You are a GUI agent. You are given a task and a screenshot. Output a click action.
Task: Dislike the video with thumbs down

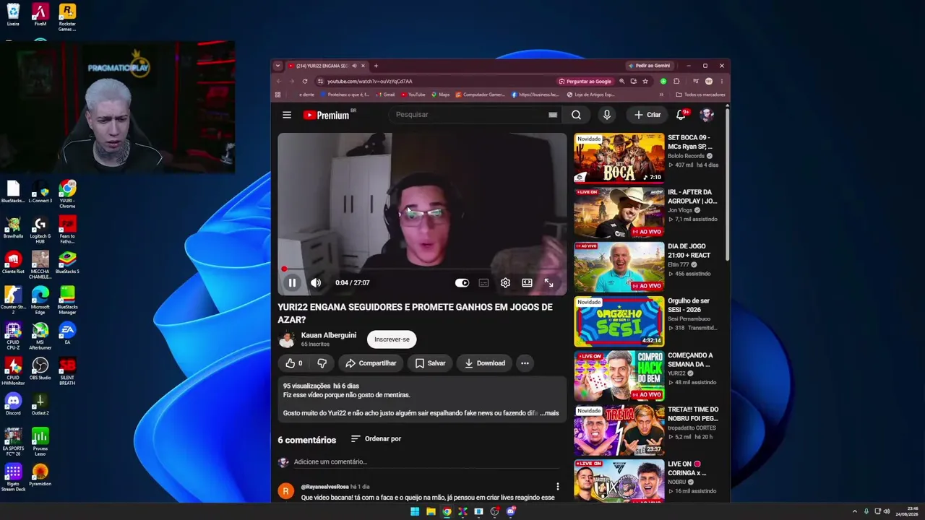[x=322, y=363]
